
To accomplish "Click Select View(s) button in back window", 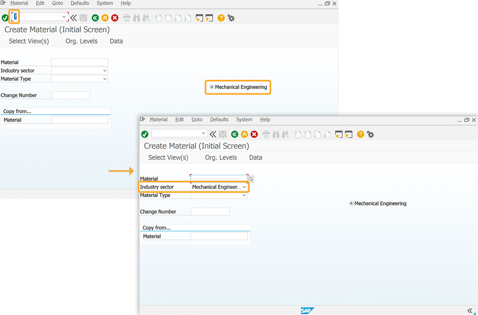I will tap(29, 41).
